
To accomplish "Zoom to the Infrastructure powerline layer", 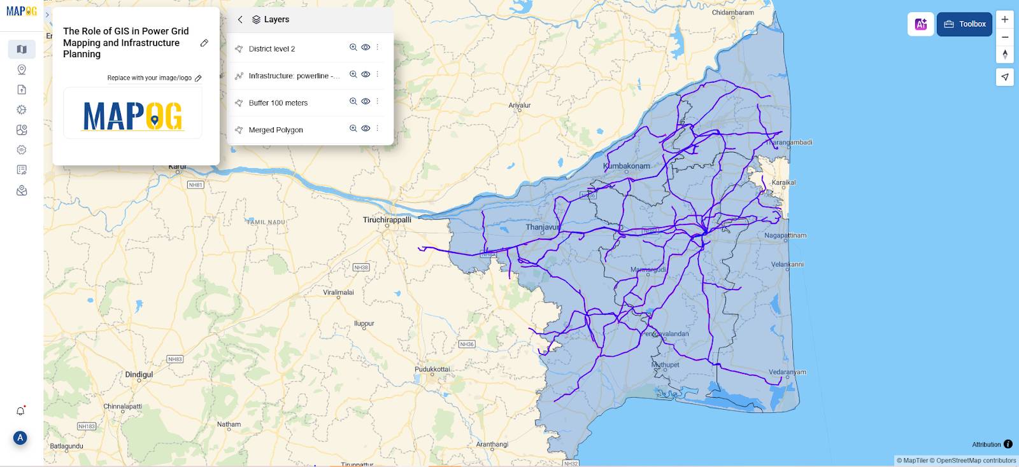I will click(353, 74).
